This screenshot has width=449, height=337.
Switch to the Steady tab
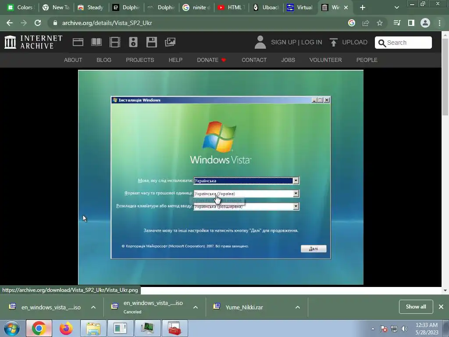[91, 7]
